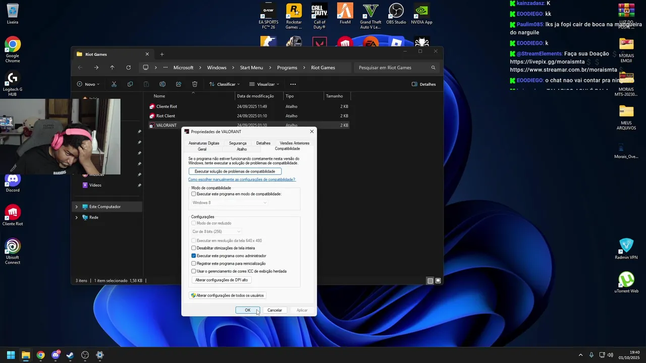
Task: Click Cancelar in the properties dialog
Action: [275, 310]
